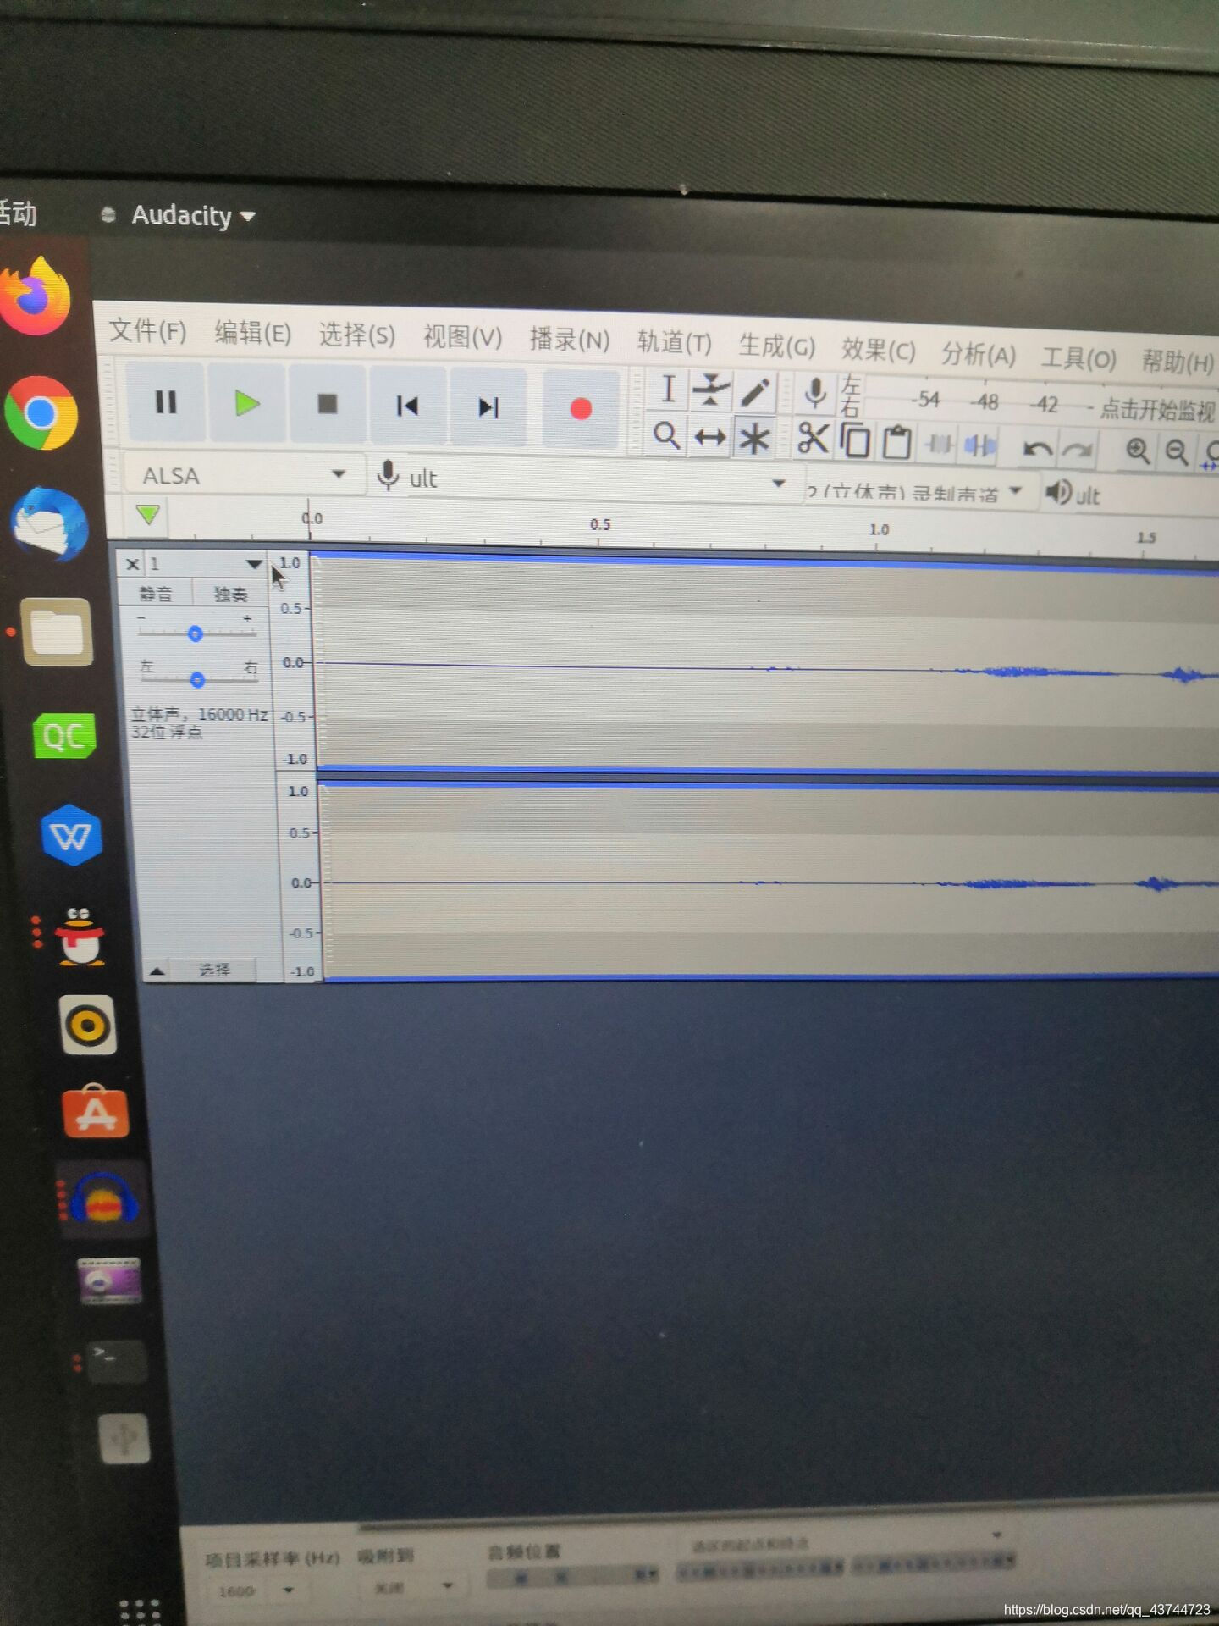1219x1626 pixels.
Task: Open the 视图(V) menu
Action: pyautogui.click(x=462, y=338)
